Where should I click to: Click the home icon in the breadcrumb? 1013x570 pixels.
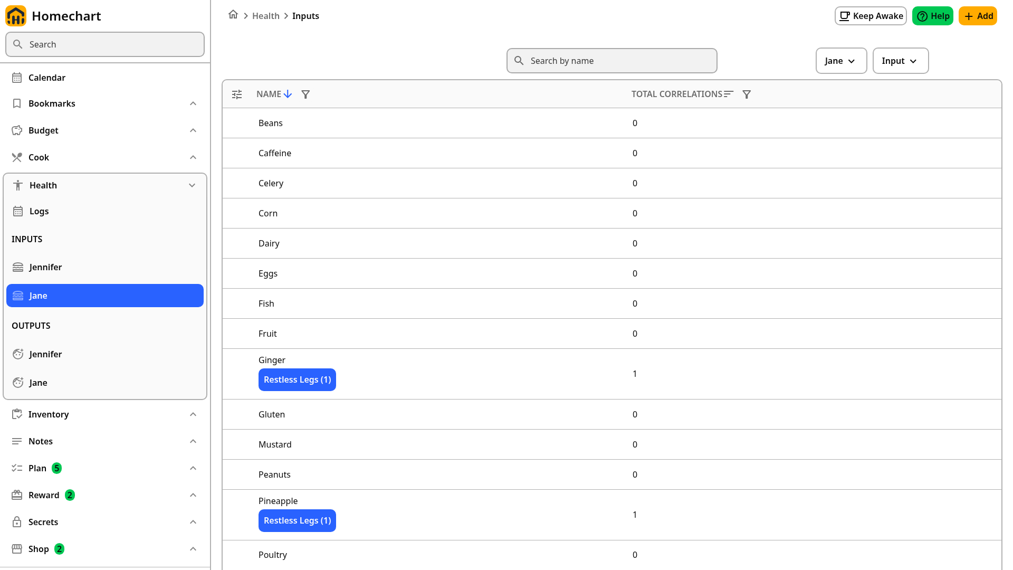[233, 15]
